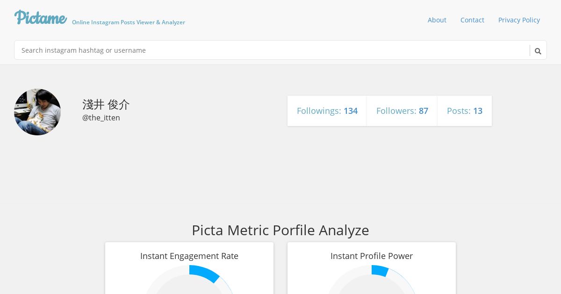This screenshot has width=561, height=294.
Task: Click the Instant Profile Power title
Action: (x=372, y=256)
